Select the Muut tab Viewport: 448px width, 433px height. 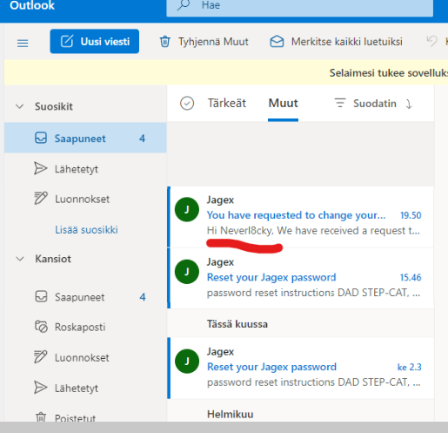click(283, 104)
